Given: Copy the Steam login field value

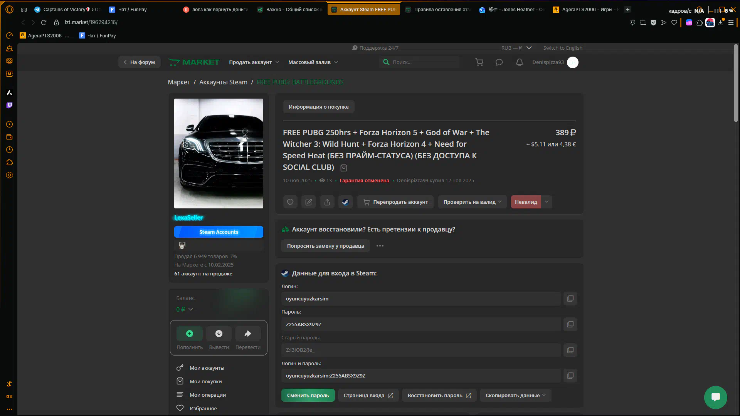Looking at the screenshot, I should 570,299.
